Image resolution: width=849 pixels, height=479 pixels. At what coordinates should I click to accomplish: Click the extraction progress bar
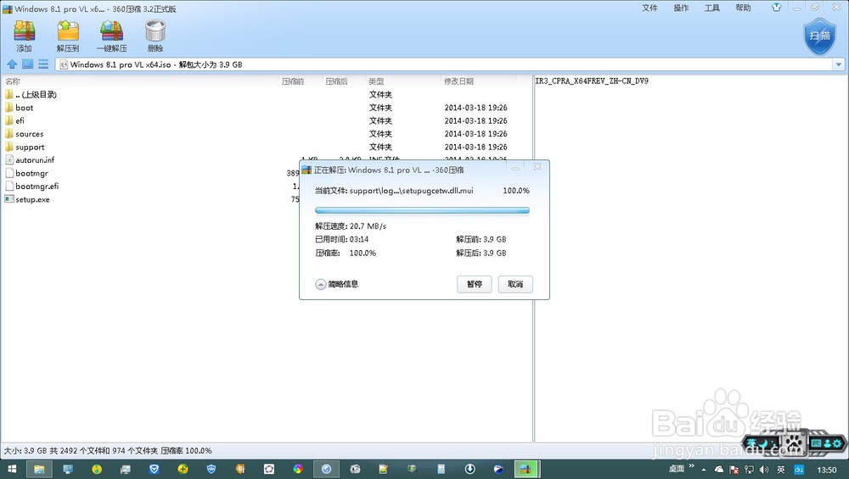tap(422, 210)
